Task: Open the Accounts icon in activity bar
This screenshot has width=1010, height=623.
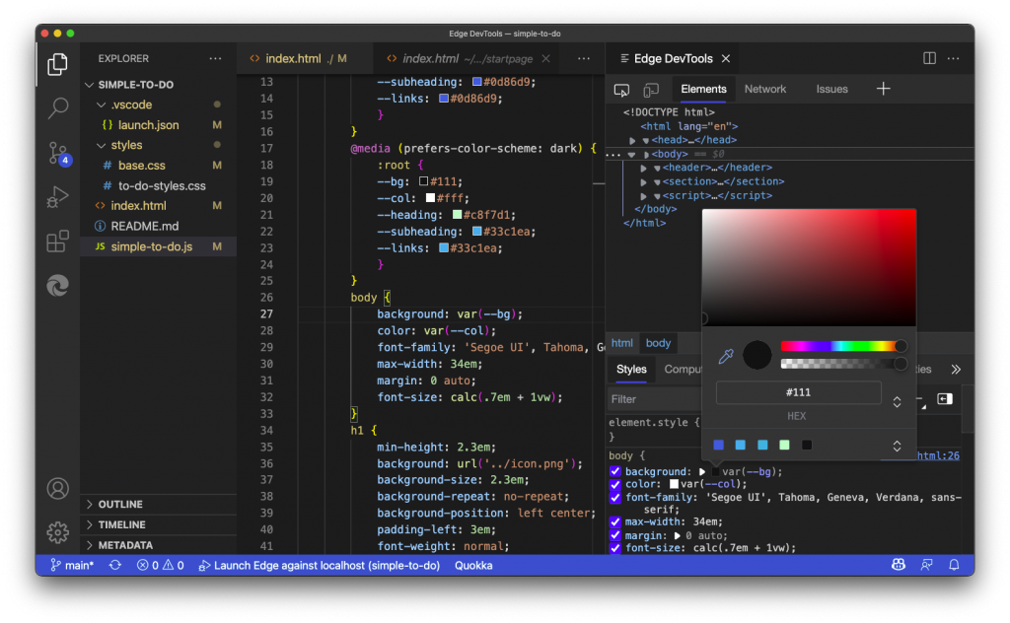Action: [x=58, y=489]
